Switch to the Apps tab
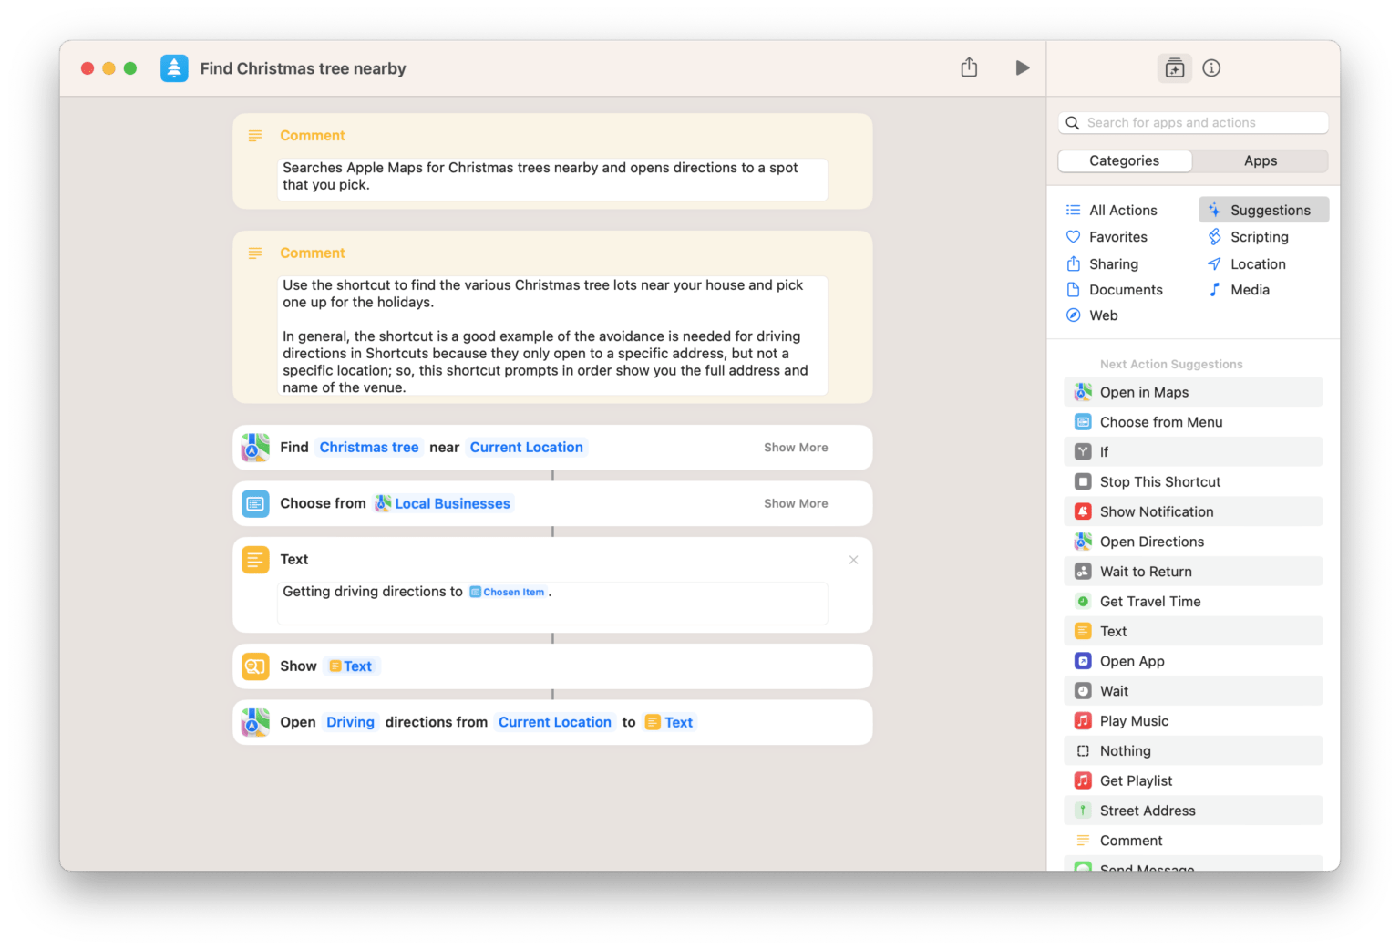1400x950 pixels. (x=1260, y=160)
